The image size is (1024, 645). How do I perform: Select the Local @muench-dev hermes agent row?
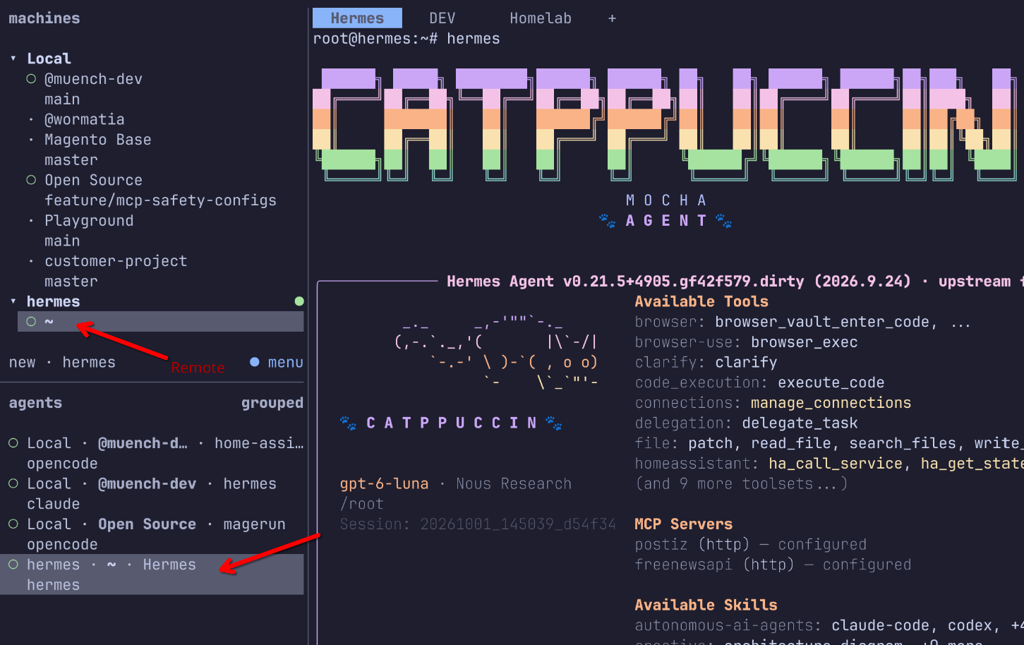pos(152,493)
